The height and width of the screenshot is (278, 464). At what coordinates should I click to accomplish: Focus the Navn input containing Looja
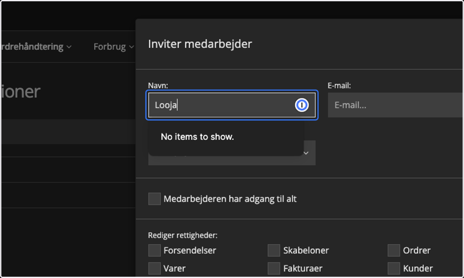(x=232, y=105)
